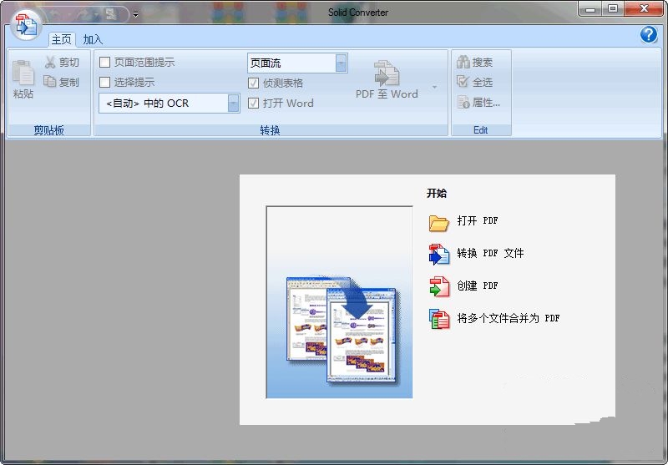Click the quick access save icon
This screenshot has width=668, height=465.
[x=111, y=14]
